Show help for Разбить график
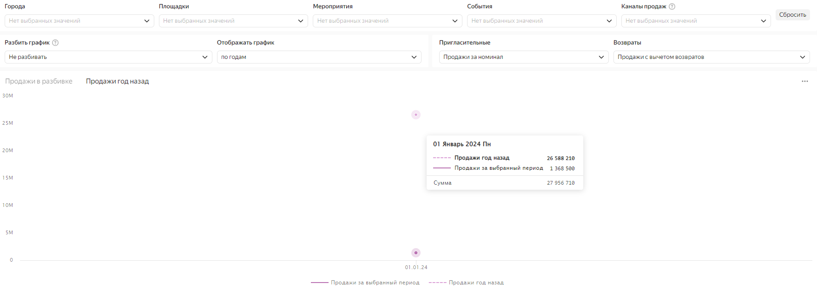The width and height of the screenshot is (817, 296). click(55, 43)
